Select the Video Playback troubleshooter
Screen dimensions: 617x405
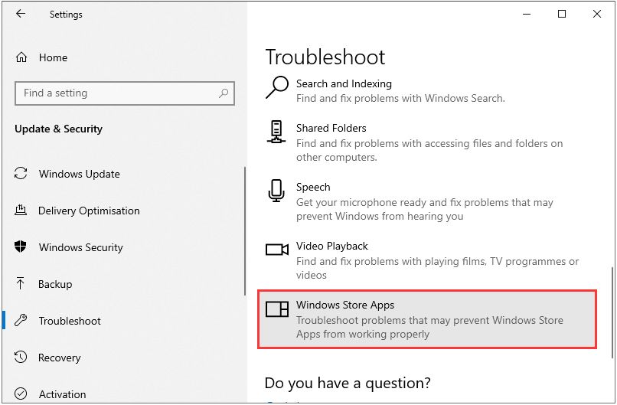point(427,260)
